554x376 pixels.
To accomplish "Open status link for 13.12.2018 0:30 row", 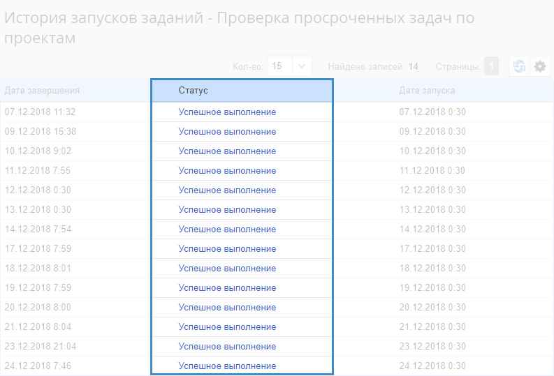I will click(227, 210).
